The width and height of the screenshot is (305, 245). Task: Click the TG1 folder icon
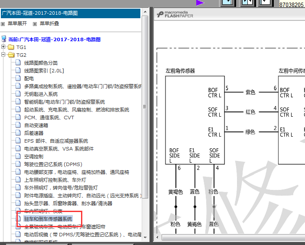[x=11, y=47]
